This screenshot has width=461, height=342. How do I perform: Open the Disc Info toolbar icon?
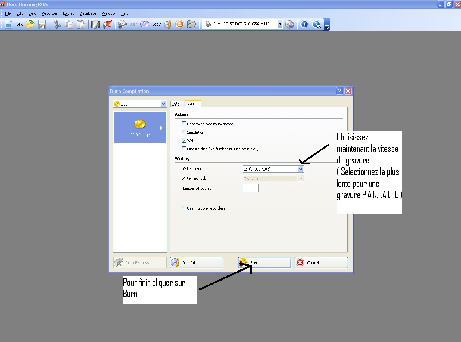point(168,24)
